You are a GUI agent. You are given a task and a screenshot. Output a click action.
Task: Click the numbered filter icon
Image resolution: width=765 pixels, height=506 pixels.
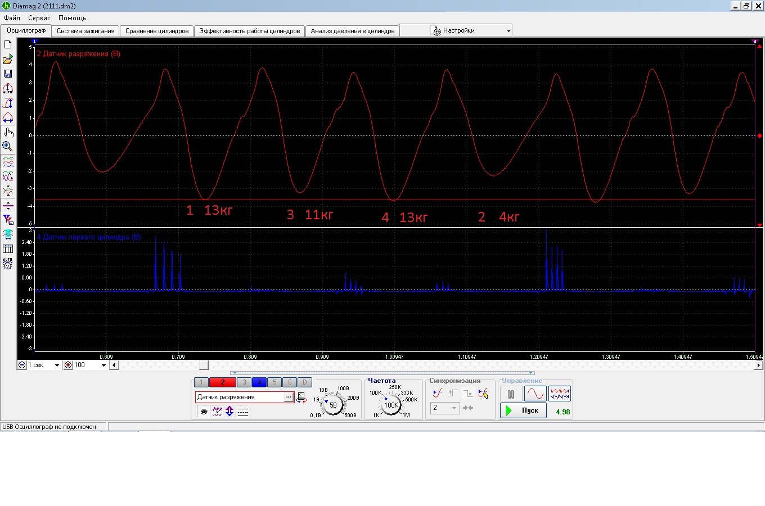[8, 219]
